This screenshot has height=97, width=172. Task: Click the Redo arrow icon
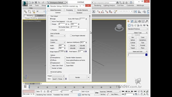click(x=43, y=2)
